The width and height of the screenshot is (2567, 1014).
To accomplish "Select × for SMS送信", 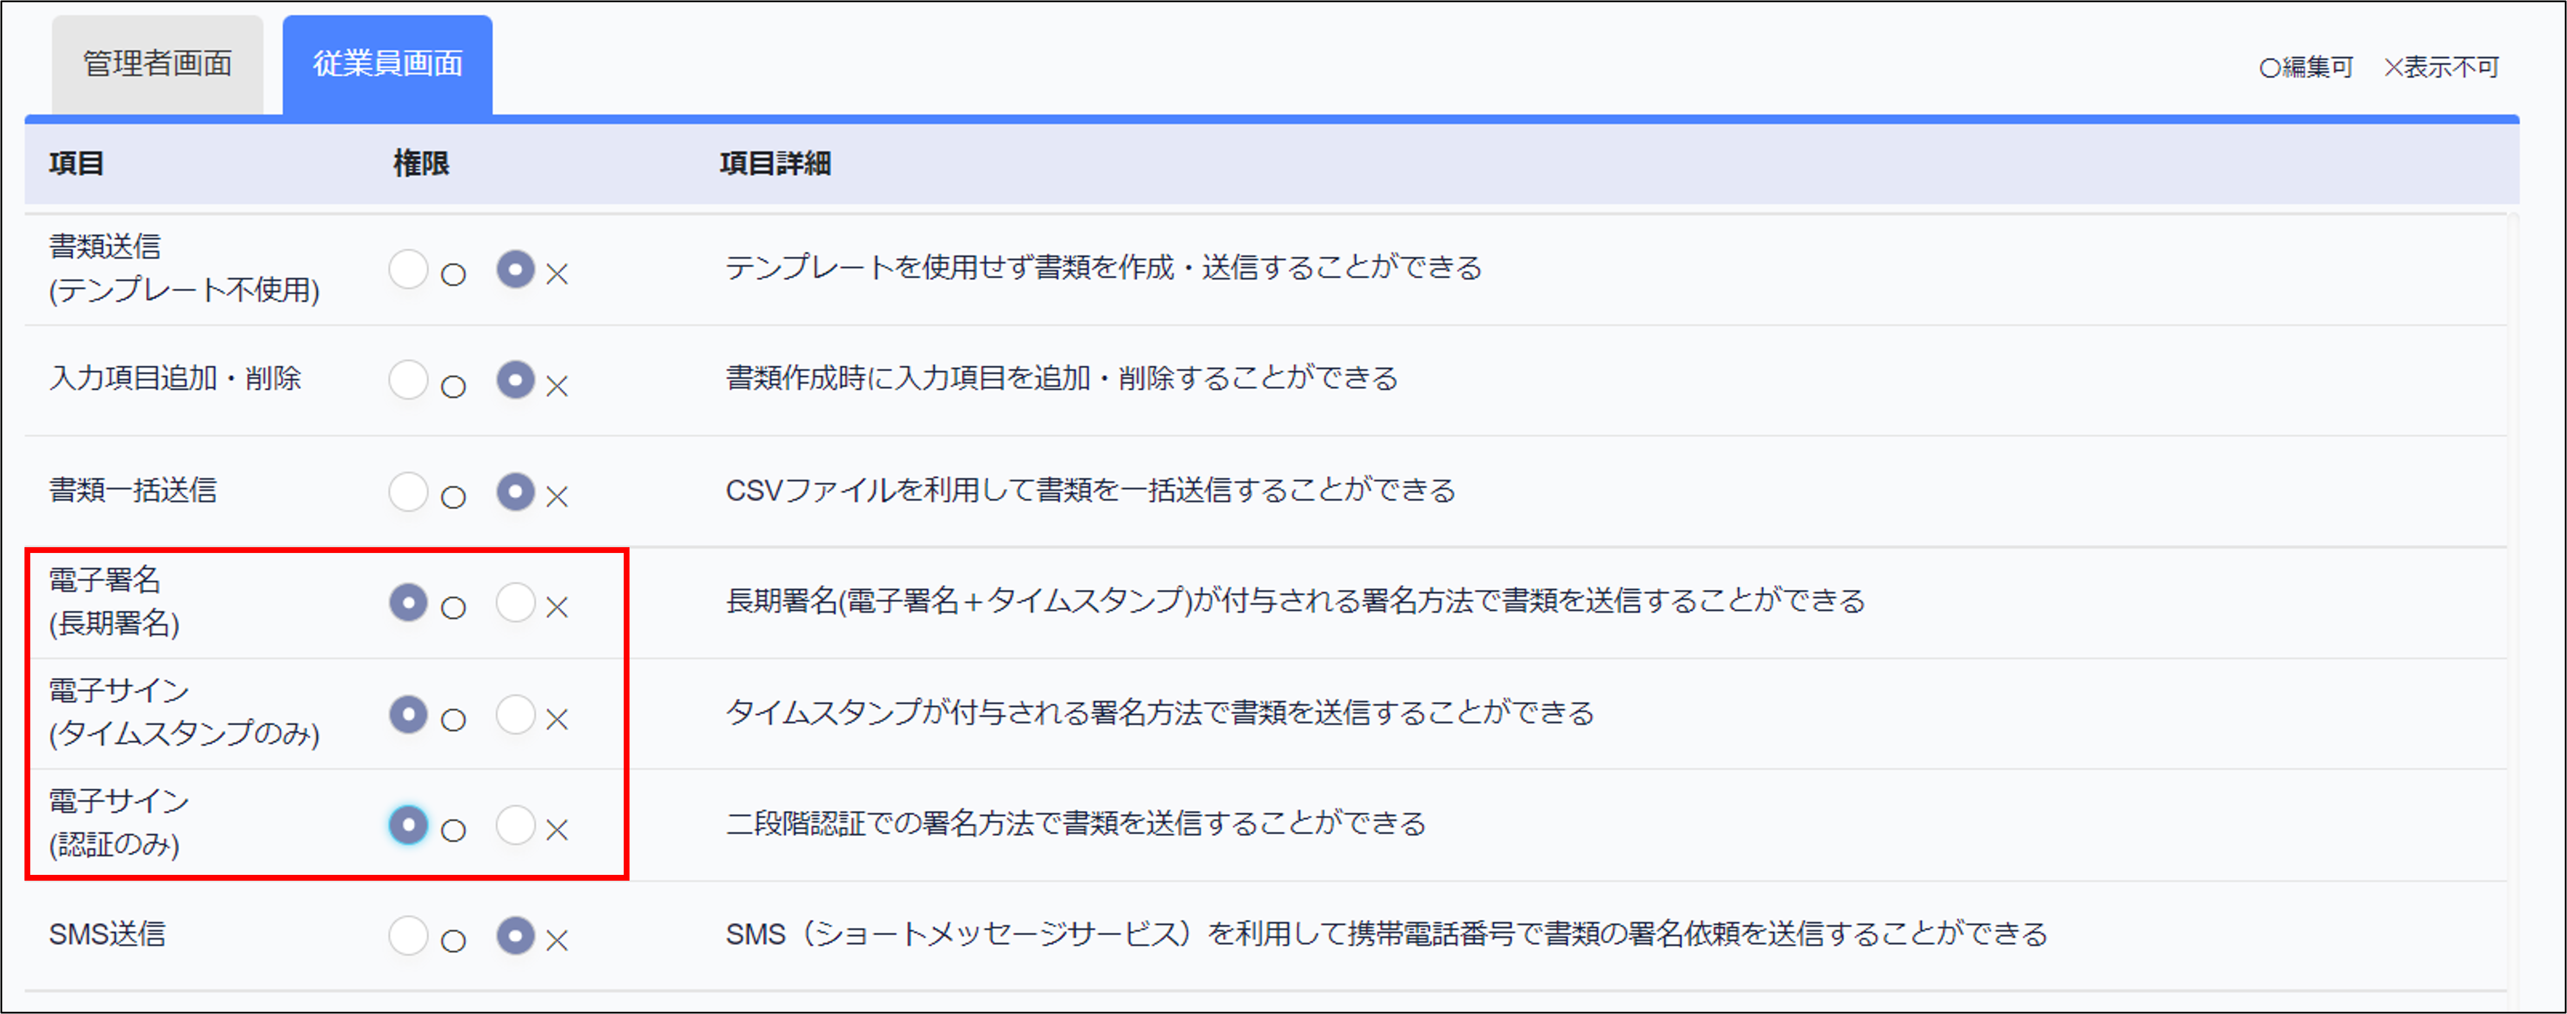I will (515, 937).
